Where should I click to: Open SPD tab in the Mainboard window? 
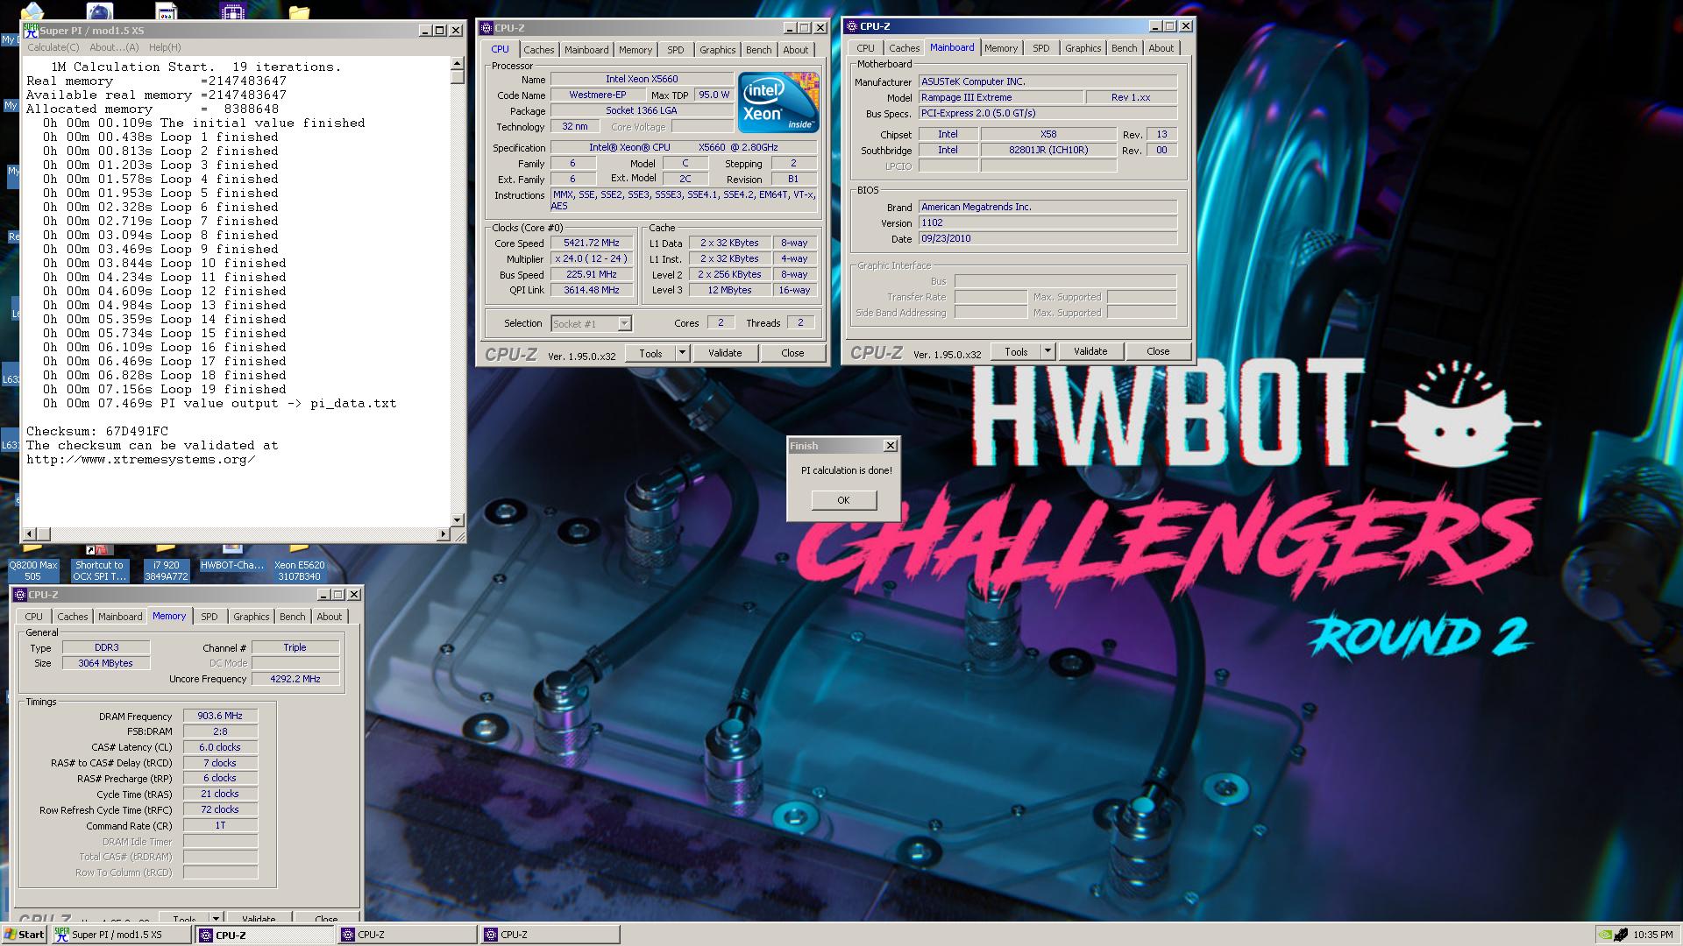point(1040,48)
